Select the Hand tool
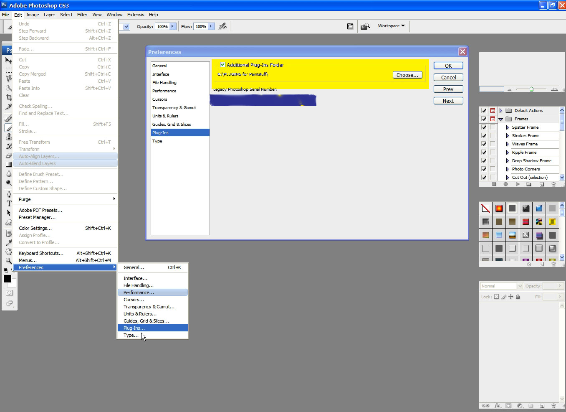 [8, 252]
